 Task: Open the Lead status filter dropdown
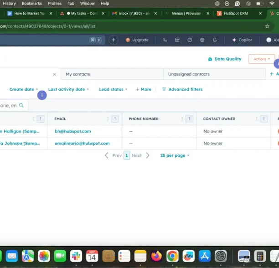(113, 89)
